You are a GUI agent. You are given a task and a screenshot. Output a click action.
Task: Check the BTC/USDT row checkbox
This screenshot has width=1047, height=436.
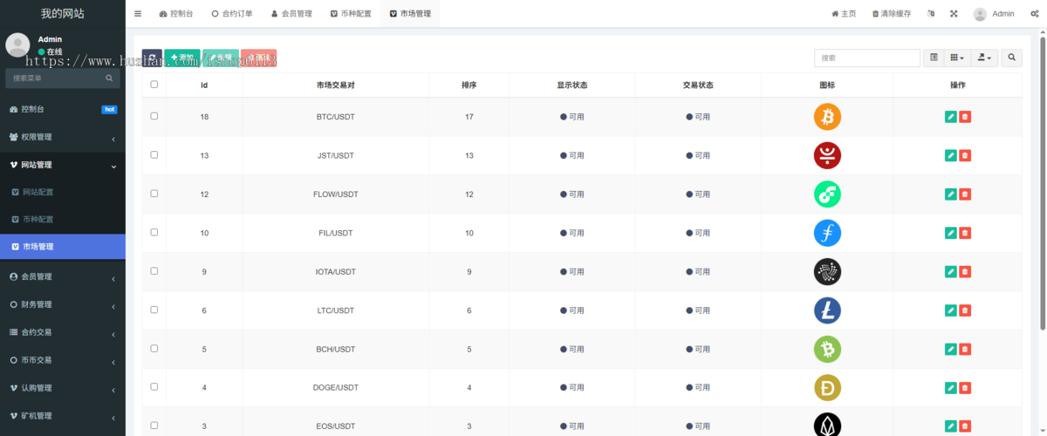point(154,116)
